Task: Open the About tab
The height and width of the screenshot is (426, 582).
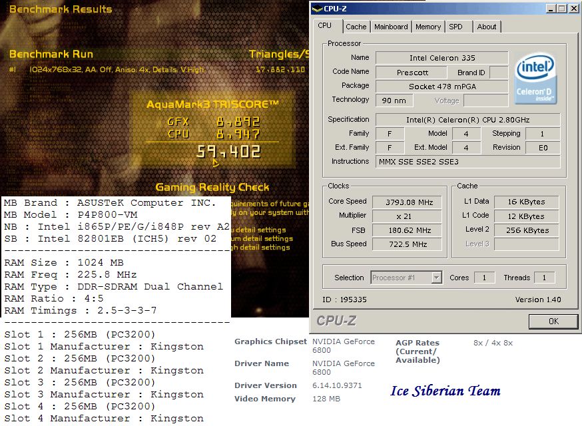Action: coord(487,27)
